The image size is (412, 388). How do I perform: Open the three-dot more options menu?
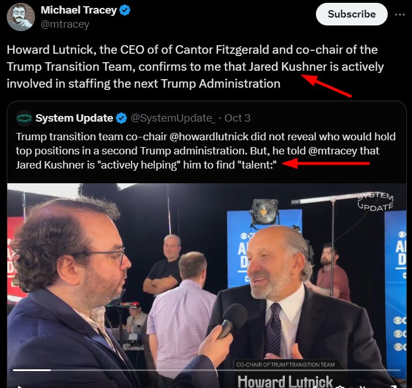(x=400, y=15)
